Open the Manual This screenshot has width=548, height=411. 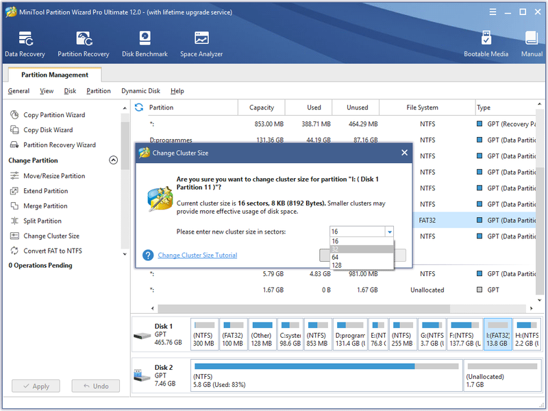pos(532,44)
